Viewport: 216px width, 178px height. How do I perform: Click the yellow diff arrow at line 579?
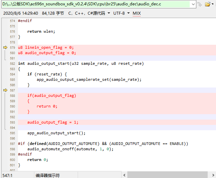5,47
